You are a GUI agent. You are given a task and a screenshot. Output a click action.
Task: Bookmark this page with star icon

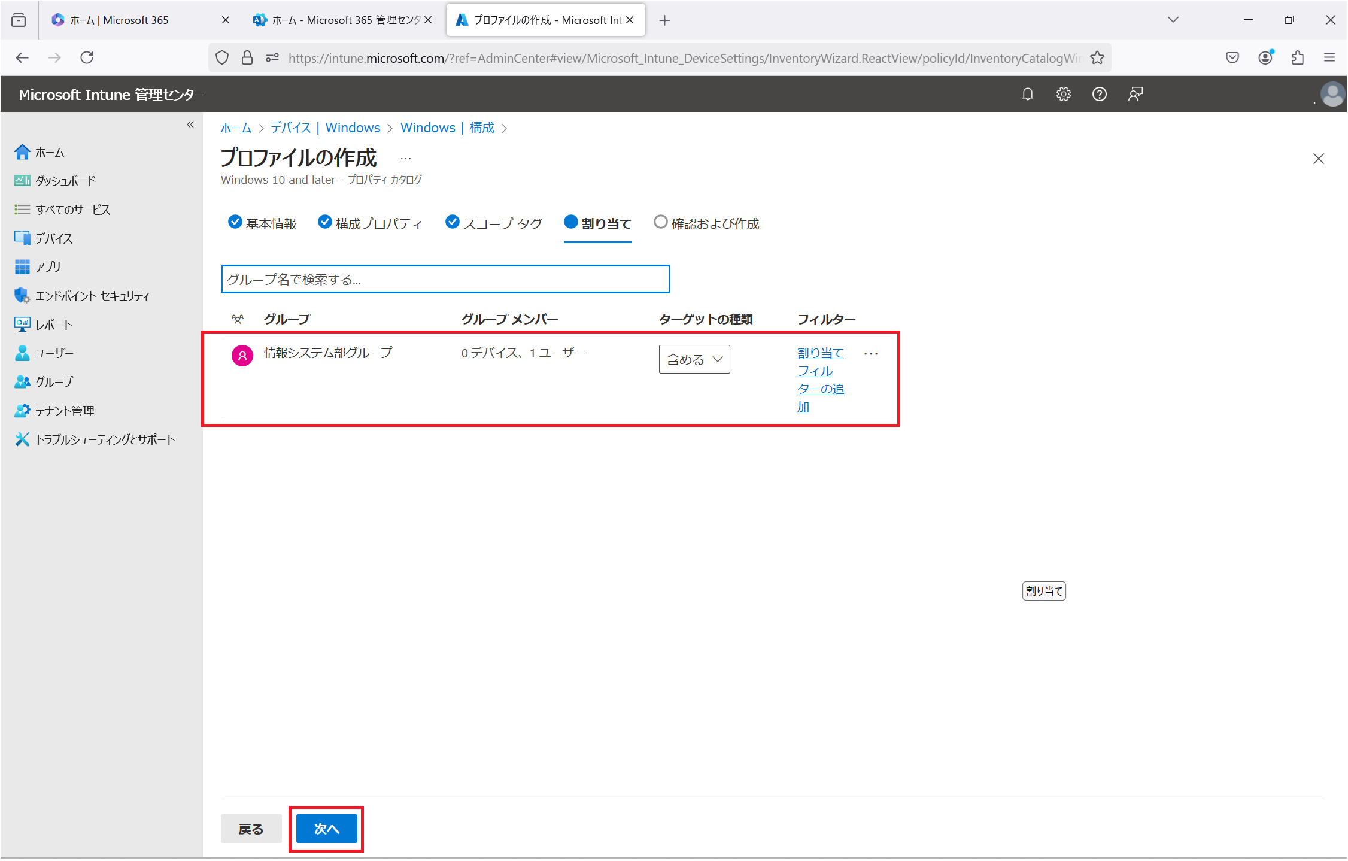tap(1097, 57)
